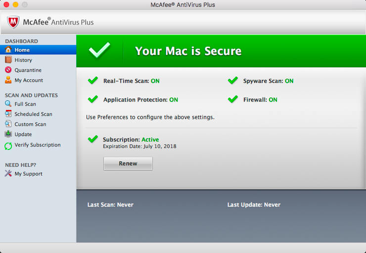Click the My Support tools icon
This screenshot has width=366, height=253.
coord(8,174)
